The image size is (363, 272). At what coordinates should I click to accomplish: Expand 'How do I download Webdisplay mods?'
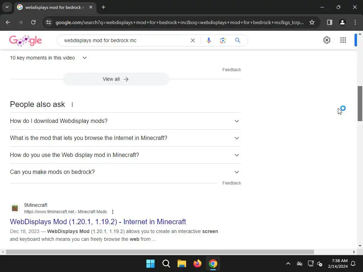click(125, 121)
